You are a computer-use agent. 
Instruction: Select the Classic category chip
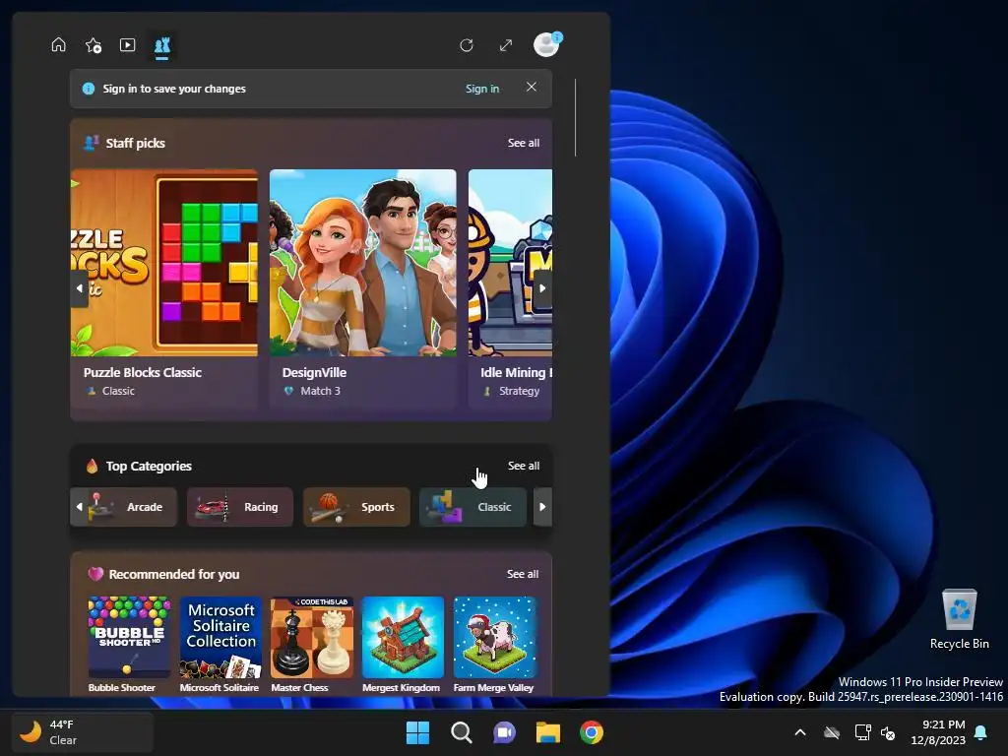[x=472, y=507]
